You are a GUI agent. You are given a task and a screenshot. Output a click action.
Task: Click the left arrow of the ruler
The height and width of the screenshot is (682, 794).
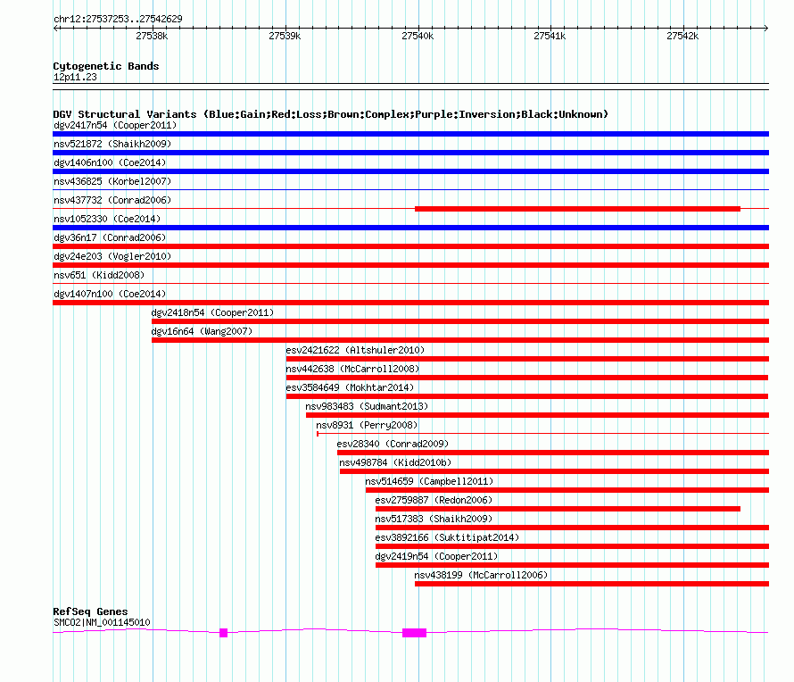pos(55,29)
